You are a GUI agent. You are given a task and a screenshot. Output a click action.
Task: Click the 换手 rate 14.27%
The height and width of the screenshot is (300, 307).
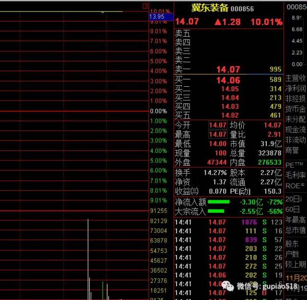(215, 173)
